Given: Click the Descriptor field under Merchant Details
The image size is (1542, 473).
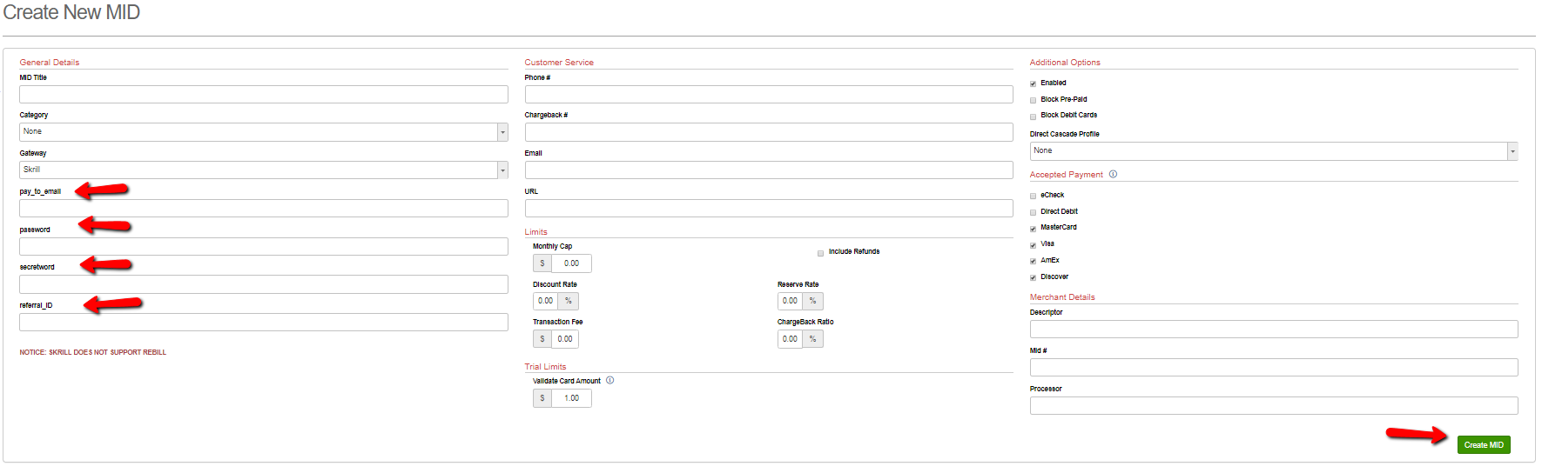Looking at the screenshot, I should pyautogui.click(x=1273, y=330).
